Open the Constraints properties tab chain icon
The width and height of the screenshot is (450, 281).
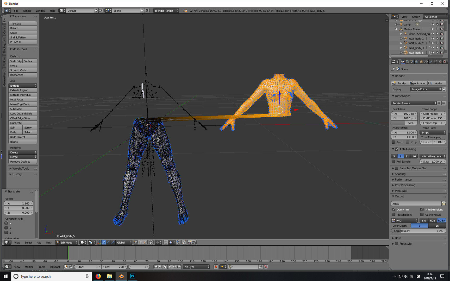point(426,62)
